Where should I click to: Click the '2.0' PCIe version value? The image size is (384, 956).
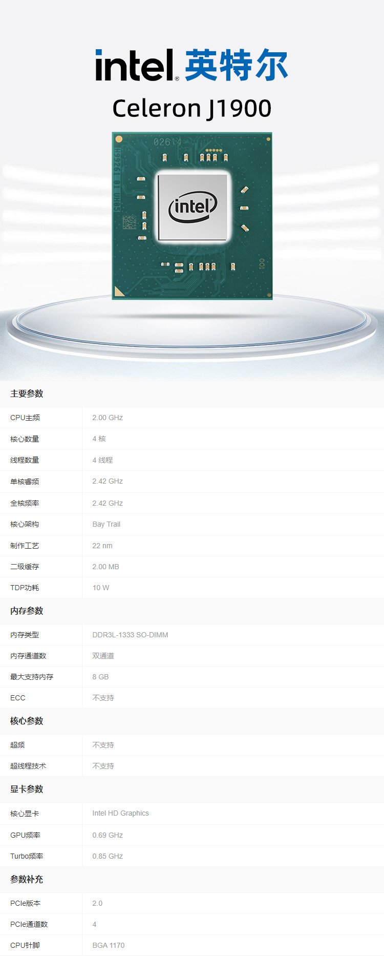tap(97, 903)
